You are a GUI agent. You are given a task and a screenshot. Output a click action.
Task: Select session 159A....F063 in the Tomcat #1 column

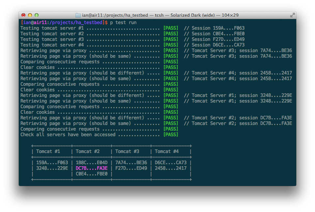[x=52, y=163]
